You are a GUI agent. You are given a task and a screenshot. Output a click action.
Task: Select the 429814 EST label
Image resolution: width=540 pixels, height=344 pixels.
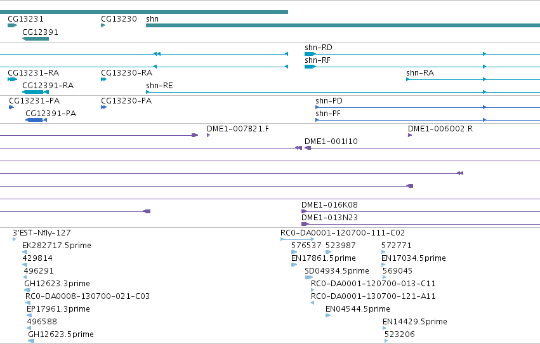[x=37, y=258]
